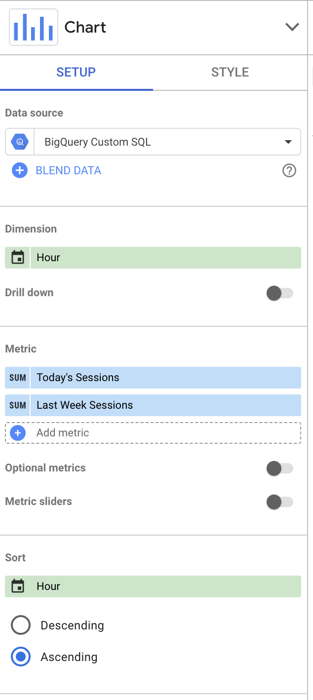Click the calendar icon on the Hour dimension
Screen dimensions: 313x700
pos(18,258)
